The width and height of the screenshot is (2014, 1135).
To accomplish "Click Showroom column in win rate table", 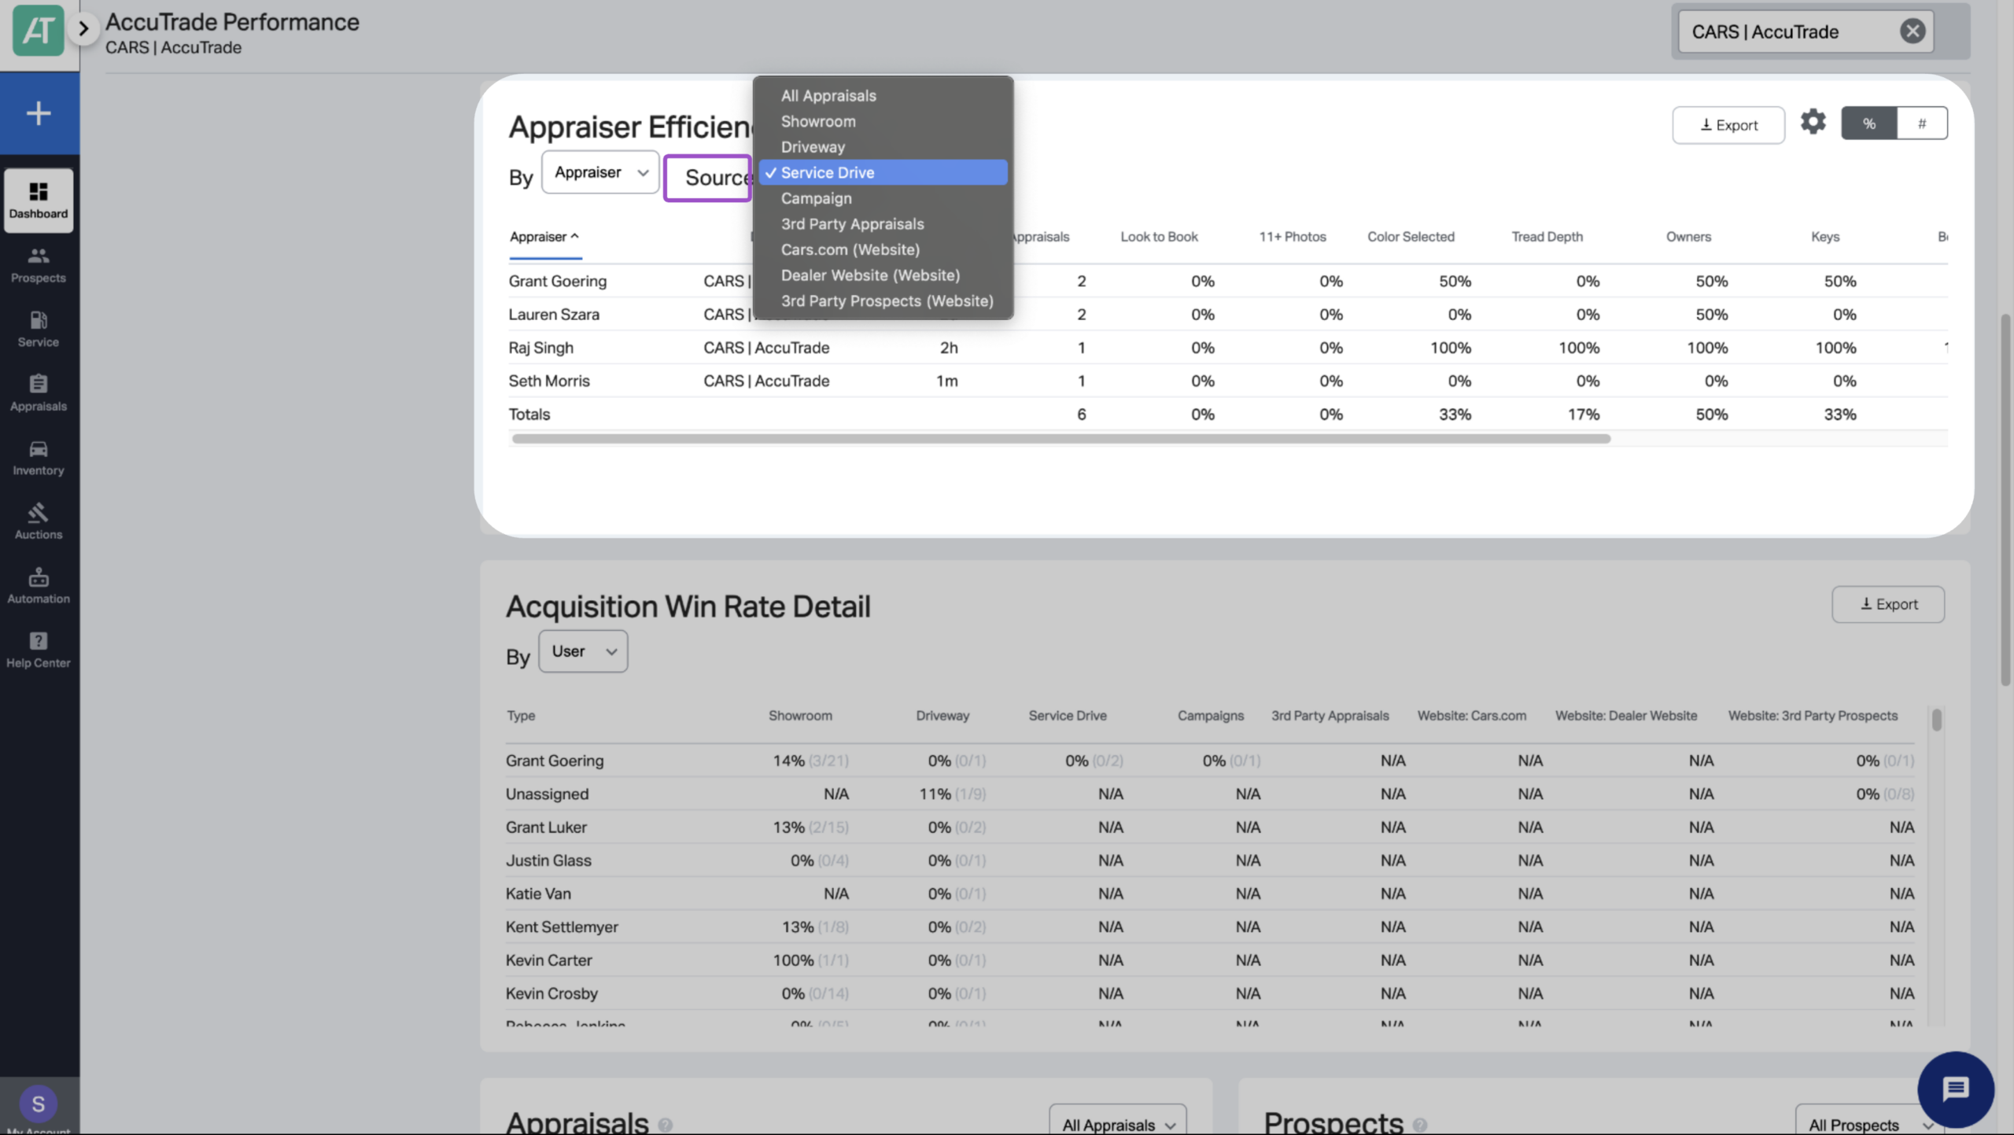I will (x=800, y=716).
